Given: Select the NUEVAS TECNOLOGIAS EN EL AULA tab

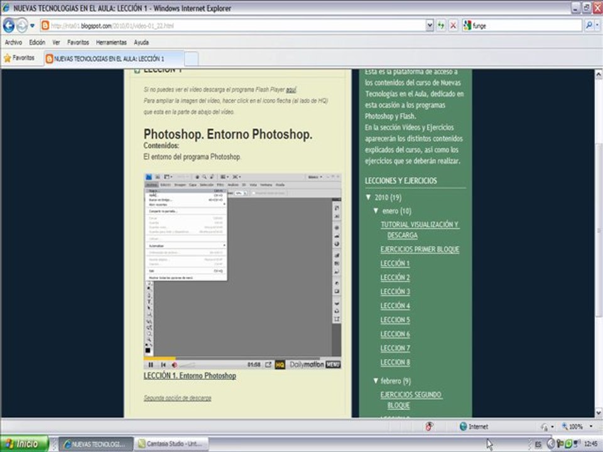Looking at the screenshot, I should coord(114,59).
